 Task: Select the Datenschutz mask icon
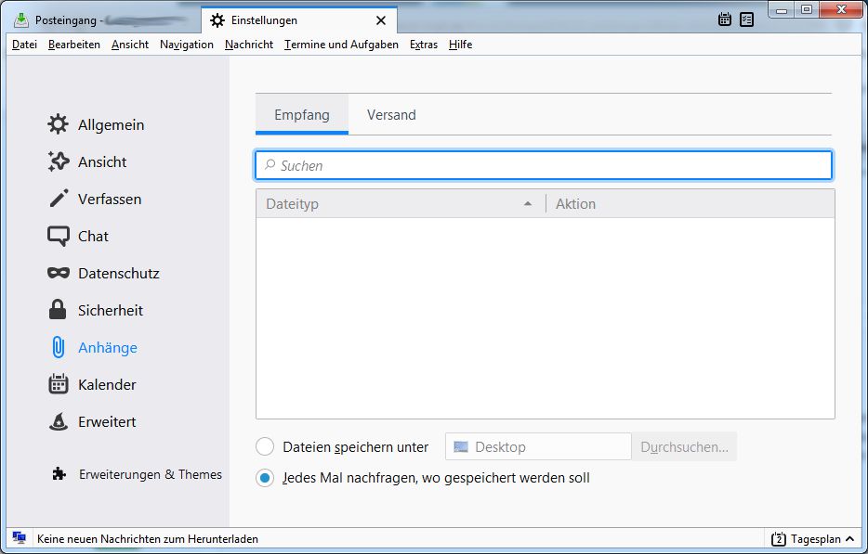tap(59, 273)
